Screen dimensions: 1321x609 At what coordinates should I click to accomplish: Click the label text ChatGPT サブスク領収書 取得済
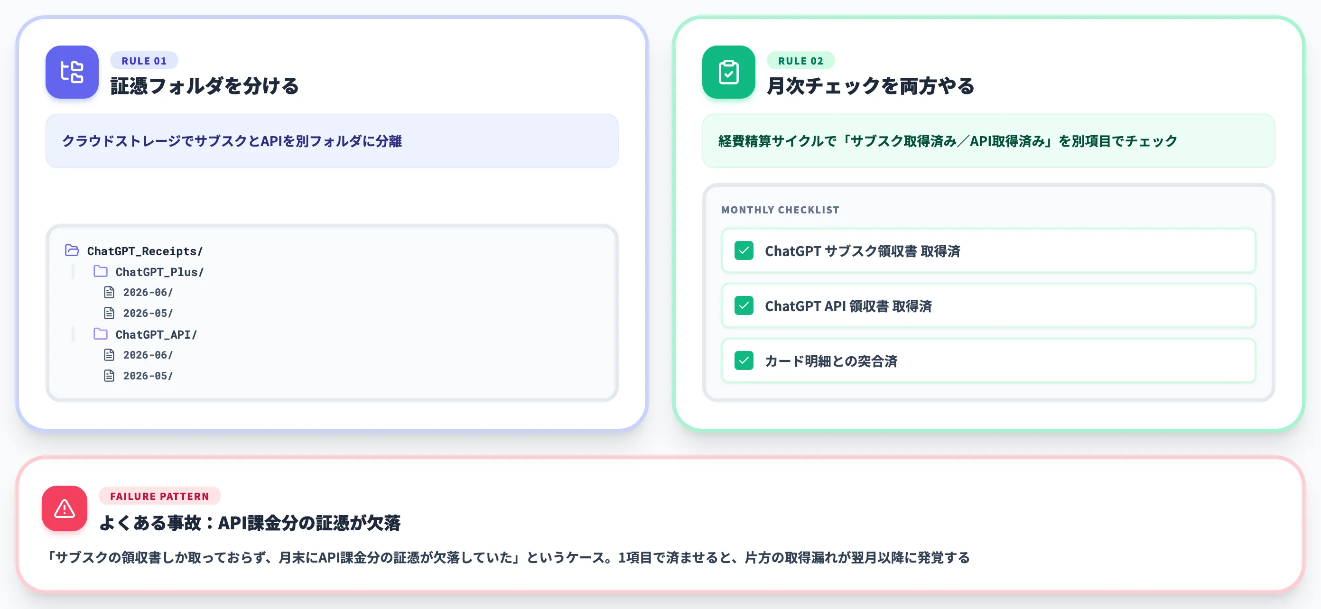click(x=863, y=251)
